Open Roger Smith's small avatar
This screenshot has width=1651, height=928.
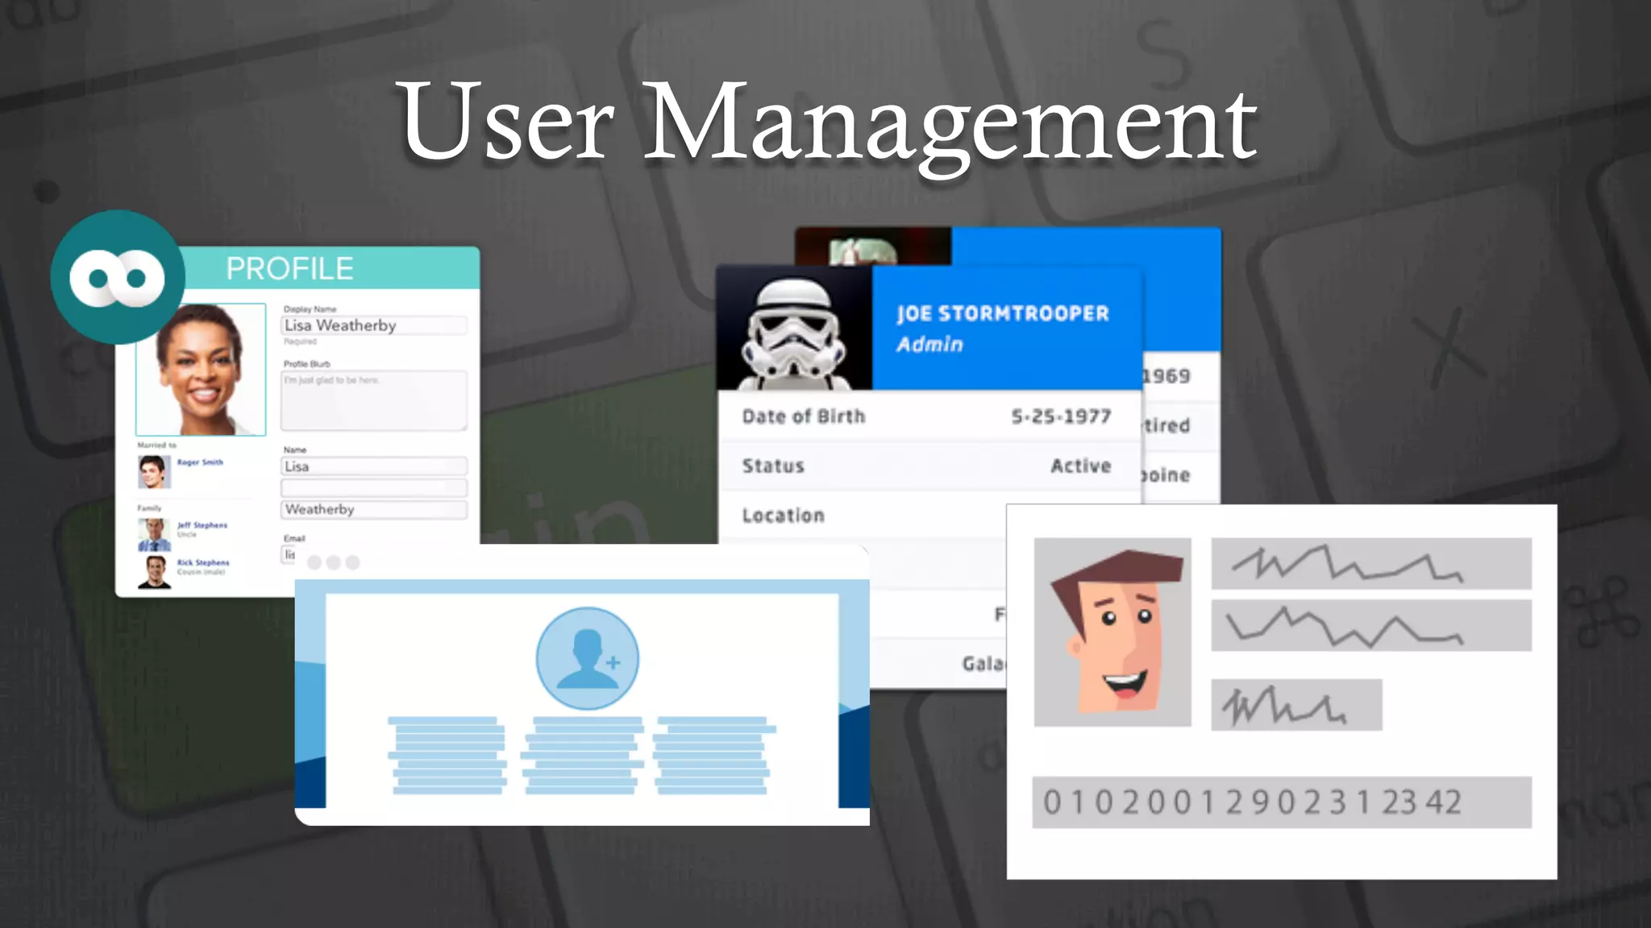tap(154, 472)
